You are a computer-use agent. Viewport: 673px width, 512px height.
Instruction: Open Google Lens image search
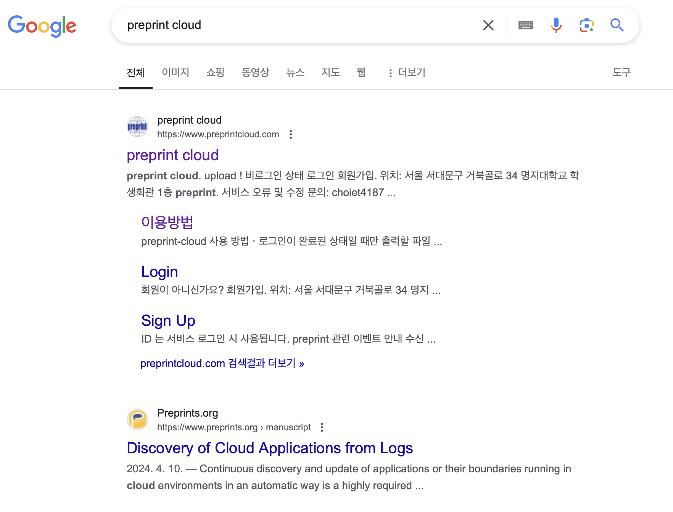[586, 25]
